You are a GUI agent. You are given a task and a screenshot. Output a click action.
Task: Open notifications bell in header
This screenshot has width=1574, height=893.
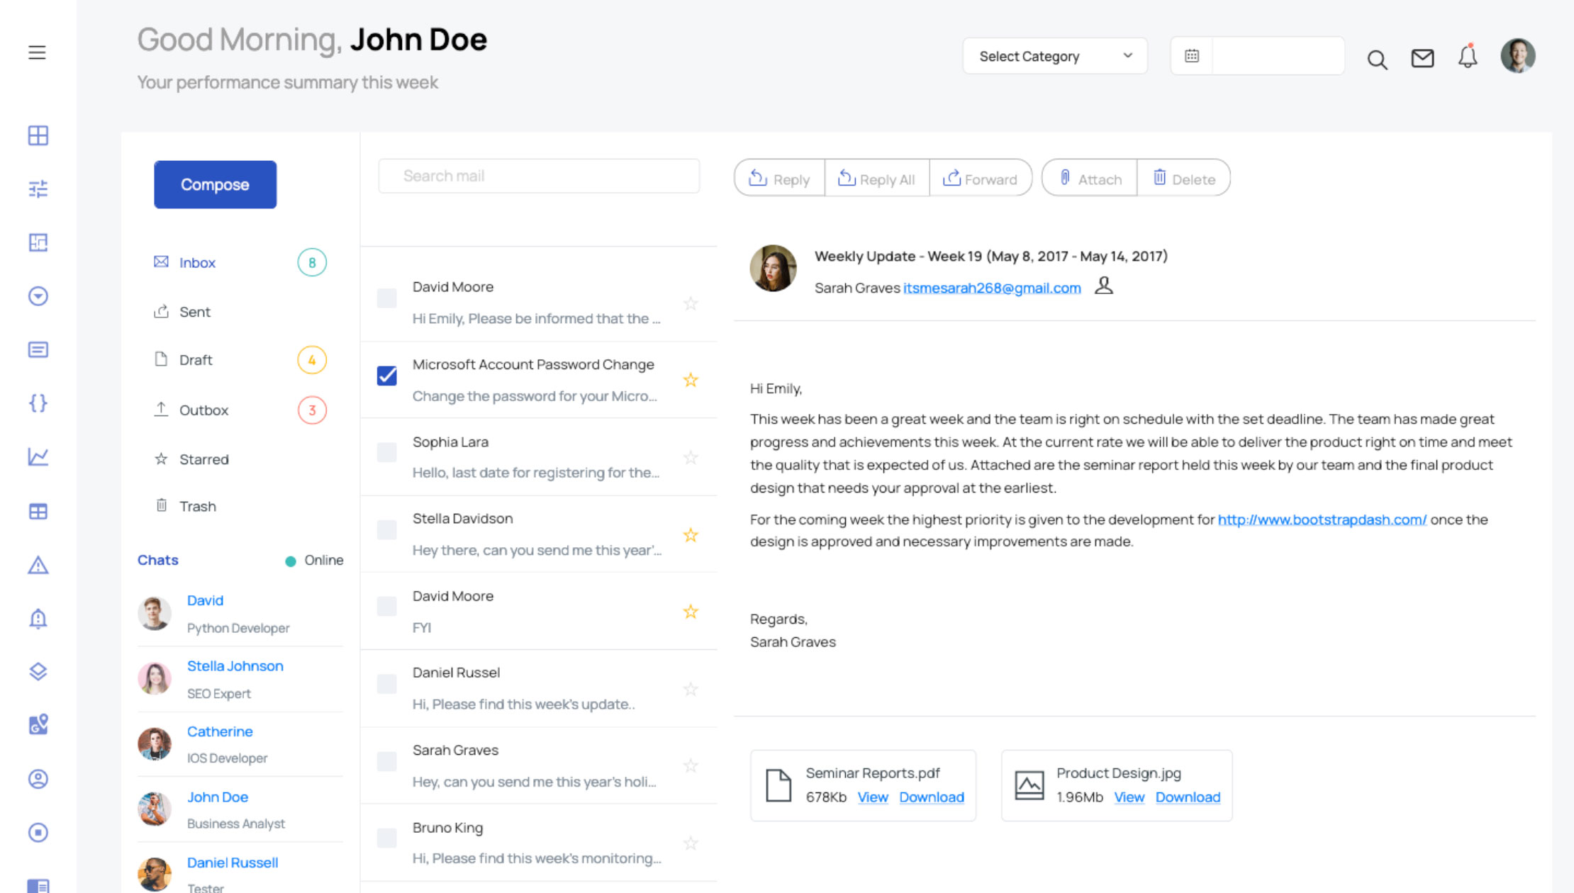pos(1468,56)
